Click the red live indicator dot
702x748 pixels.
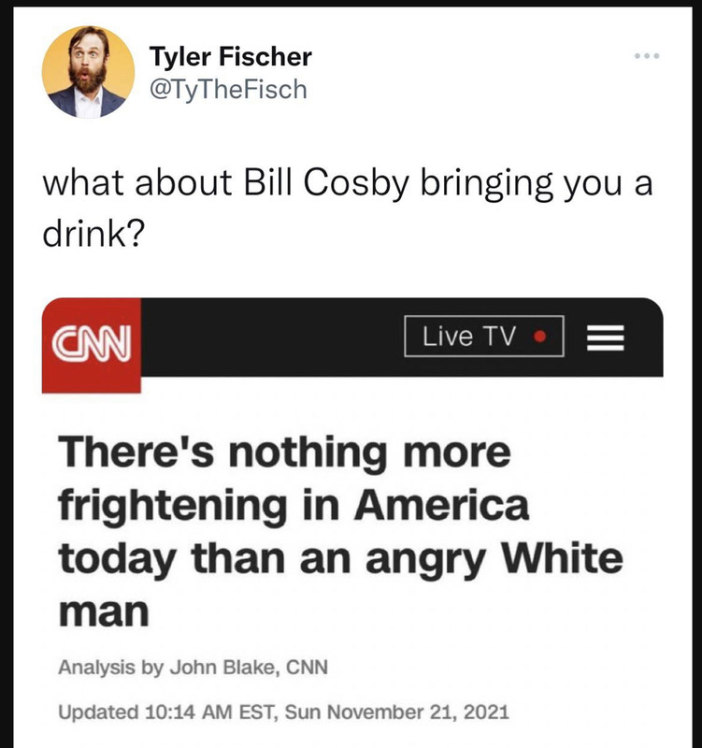pyautogui.click(x=540, y=337)
